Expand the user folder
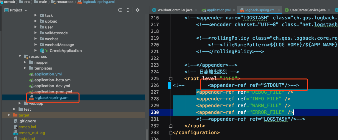 click(x=36, y=27)
